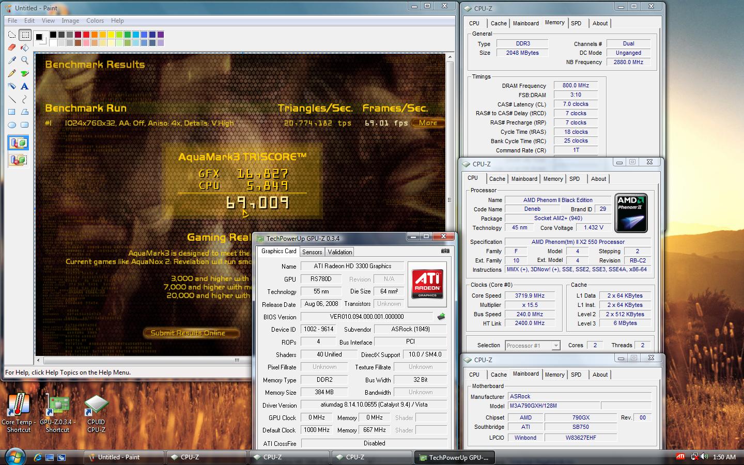744x465 pixels.
Task: Choose the Ellipse shape tool
Action: pyautogui.click(x=12, y=125)
